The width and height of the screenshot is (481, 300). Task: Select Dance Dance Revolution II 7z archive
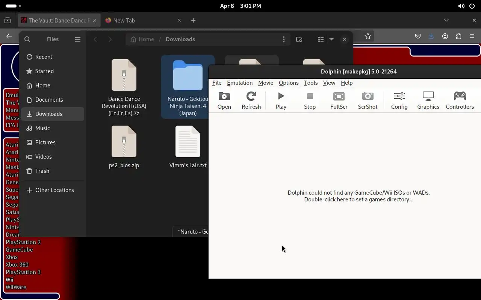pos(124,87)
